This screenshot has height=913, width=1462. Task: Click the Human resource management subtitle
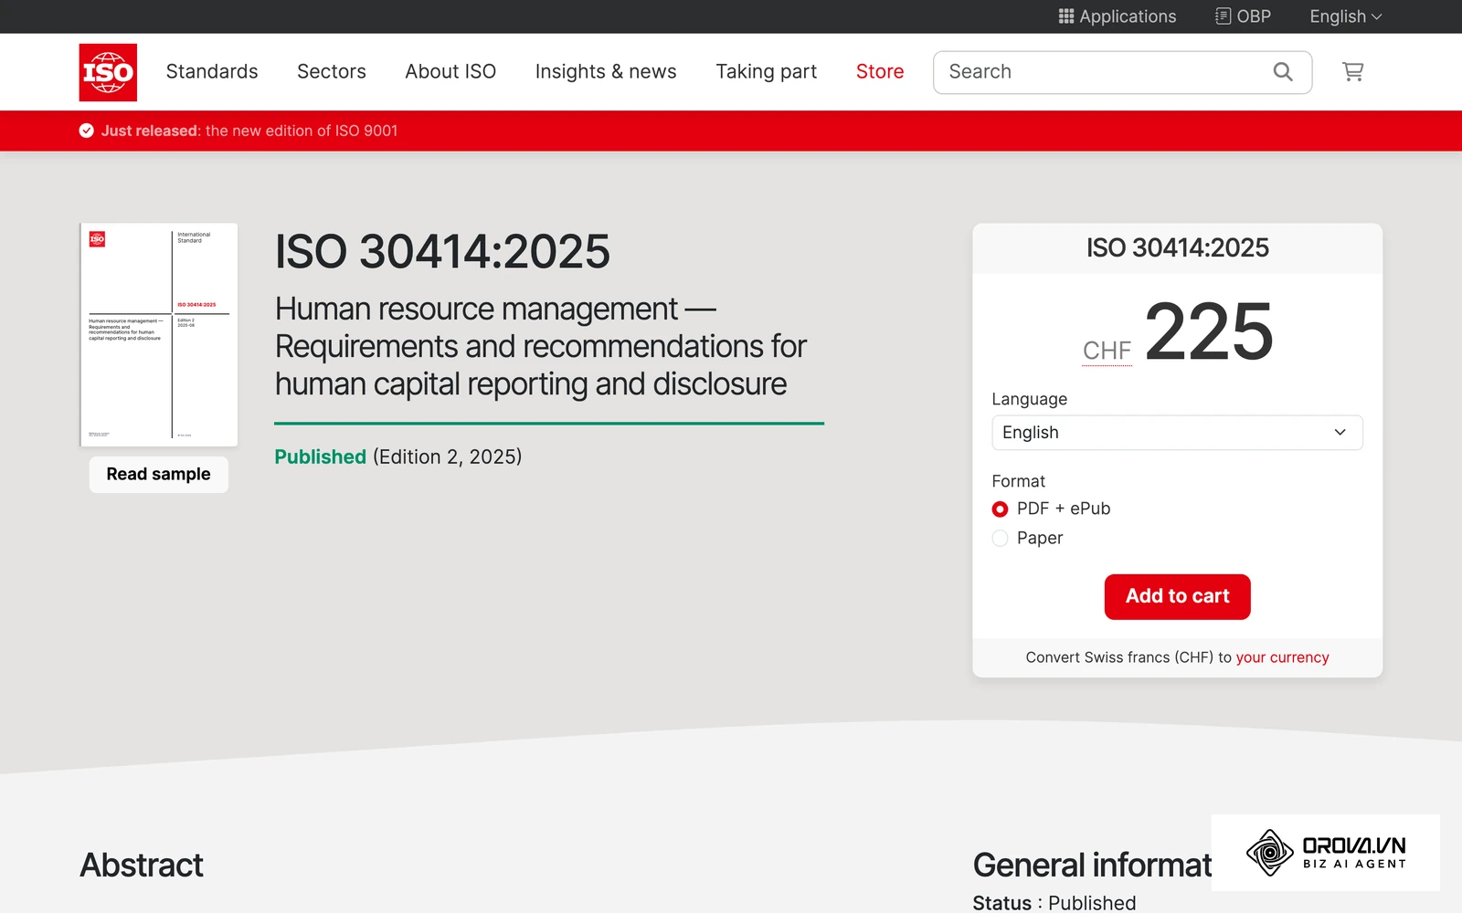540,347
